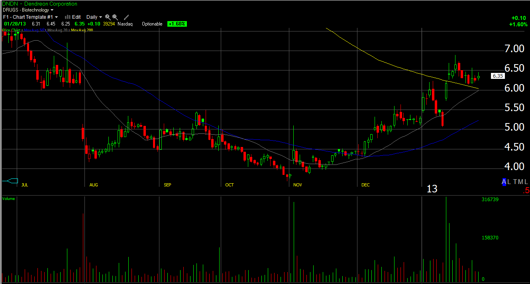Screen dimensions: 530x284
Task: Toggle the L option between A and T
Action: coord(510,182)
